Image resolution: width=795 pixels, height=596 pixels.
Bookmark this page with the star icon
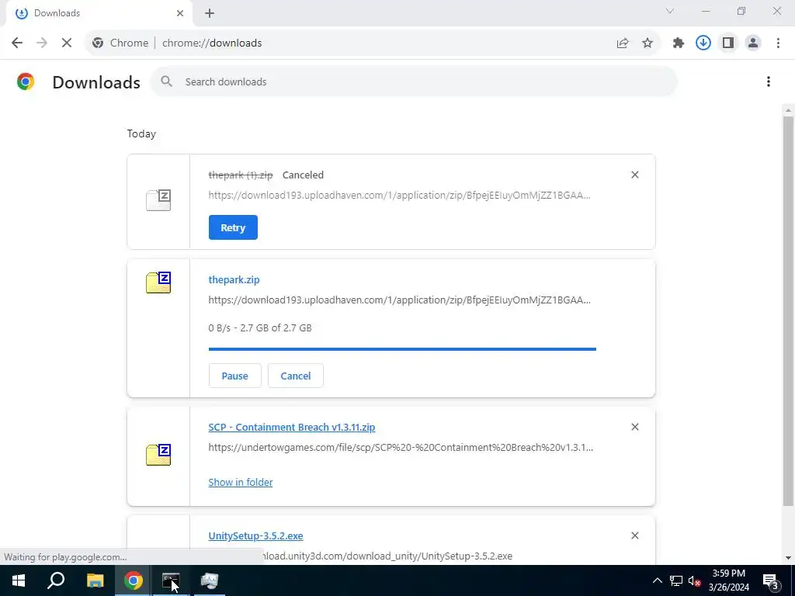click(647, 43)
